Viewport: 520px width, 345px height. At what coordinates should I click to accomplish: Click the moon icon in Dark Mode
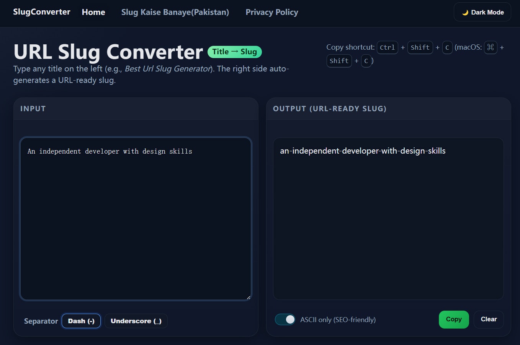pyautogui.click(x=465, y=13)
